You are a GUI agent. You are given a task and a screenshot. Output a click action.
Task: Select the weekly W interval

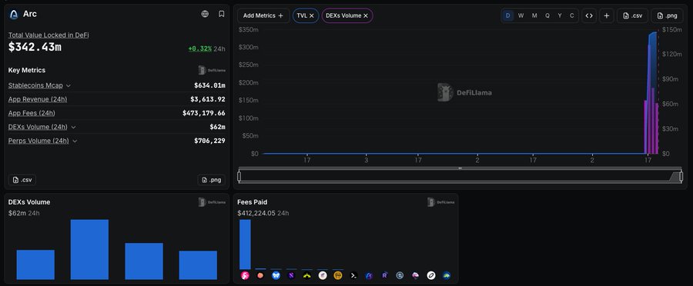click(521, 16)
